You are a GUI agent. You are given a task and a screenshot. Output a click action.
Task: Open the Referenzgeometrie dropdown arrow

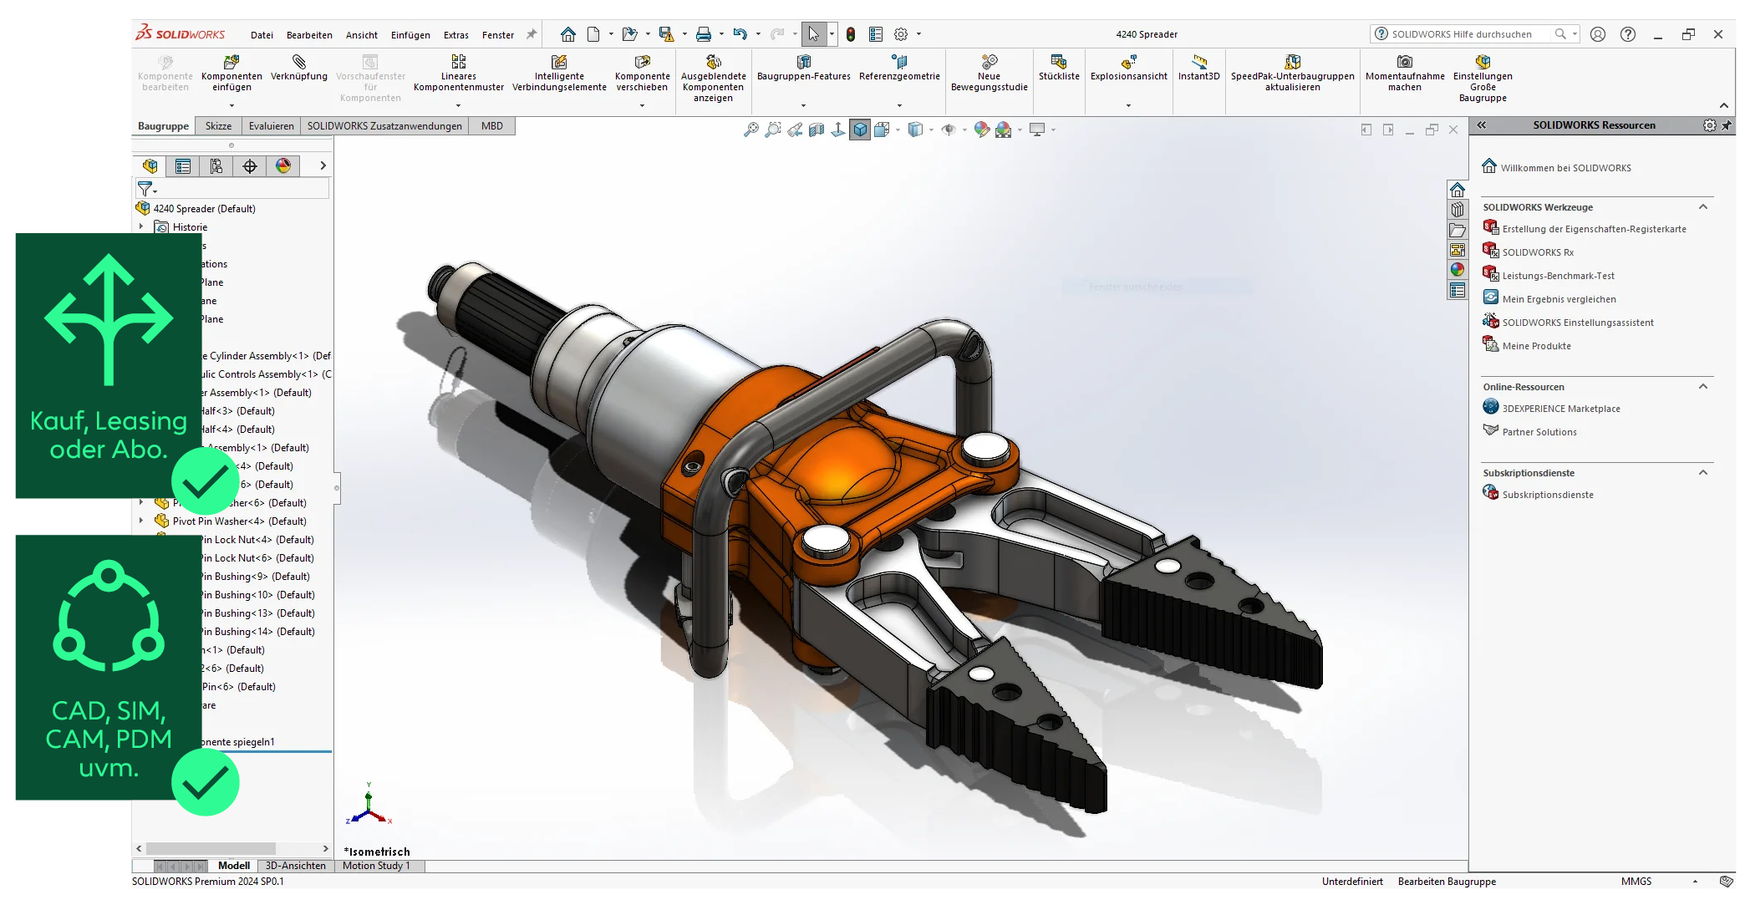point(899,106)
